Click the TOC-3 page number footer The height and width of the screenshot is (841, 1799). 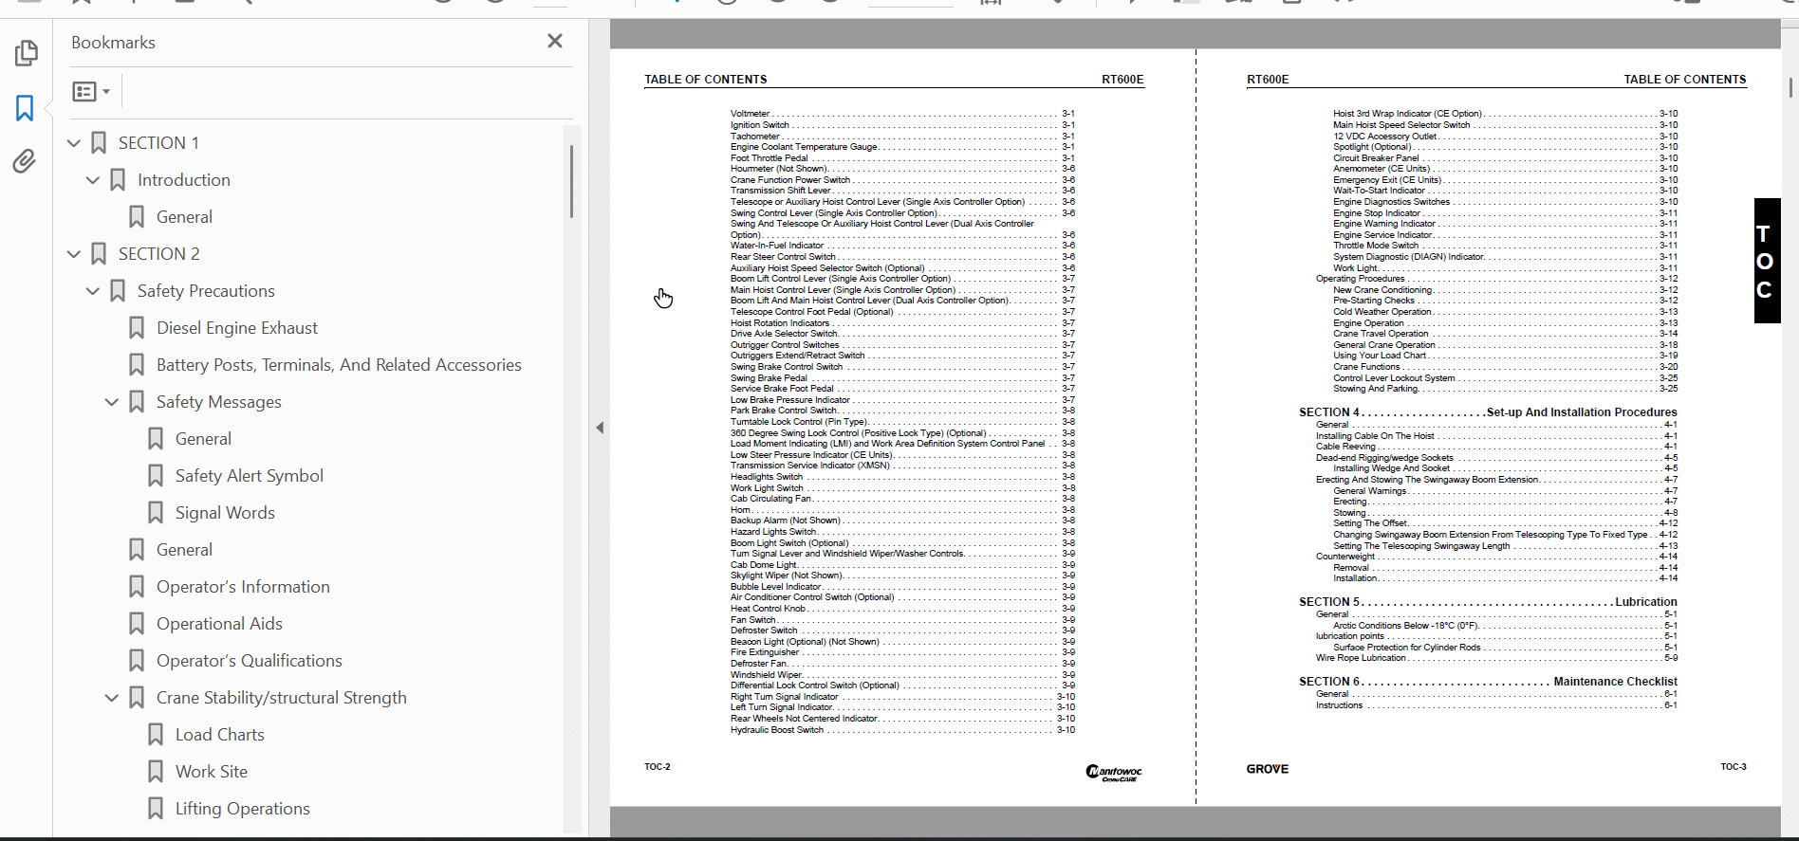point(1734,767)
